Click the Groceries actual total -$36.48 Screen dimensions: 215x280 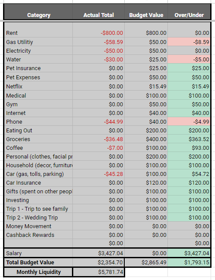tap(99, 139)
